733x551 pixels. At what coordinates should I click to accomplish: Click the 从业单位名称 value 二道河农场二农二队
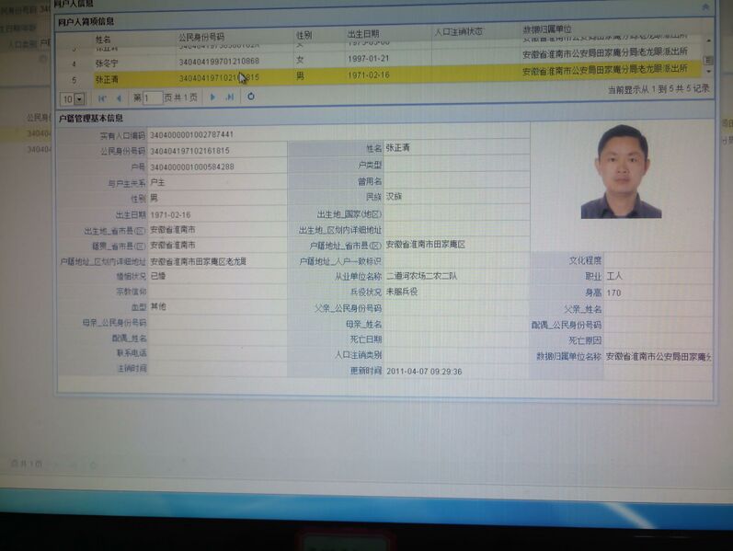point(421,276)
